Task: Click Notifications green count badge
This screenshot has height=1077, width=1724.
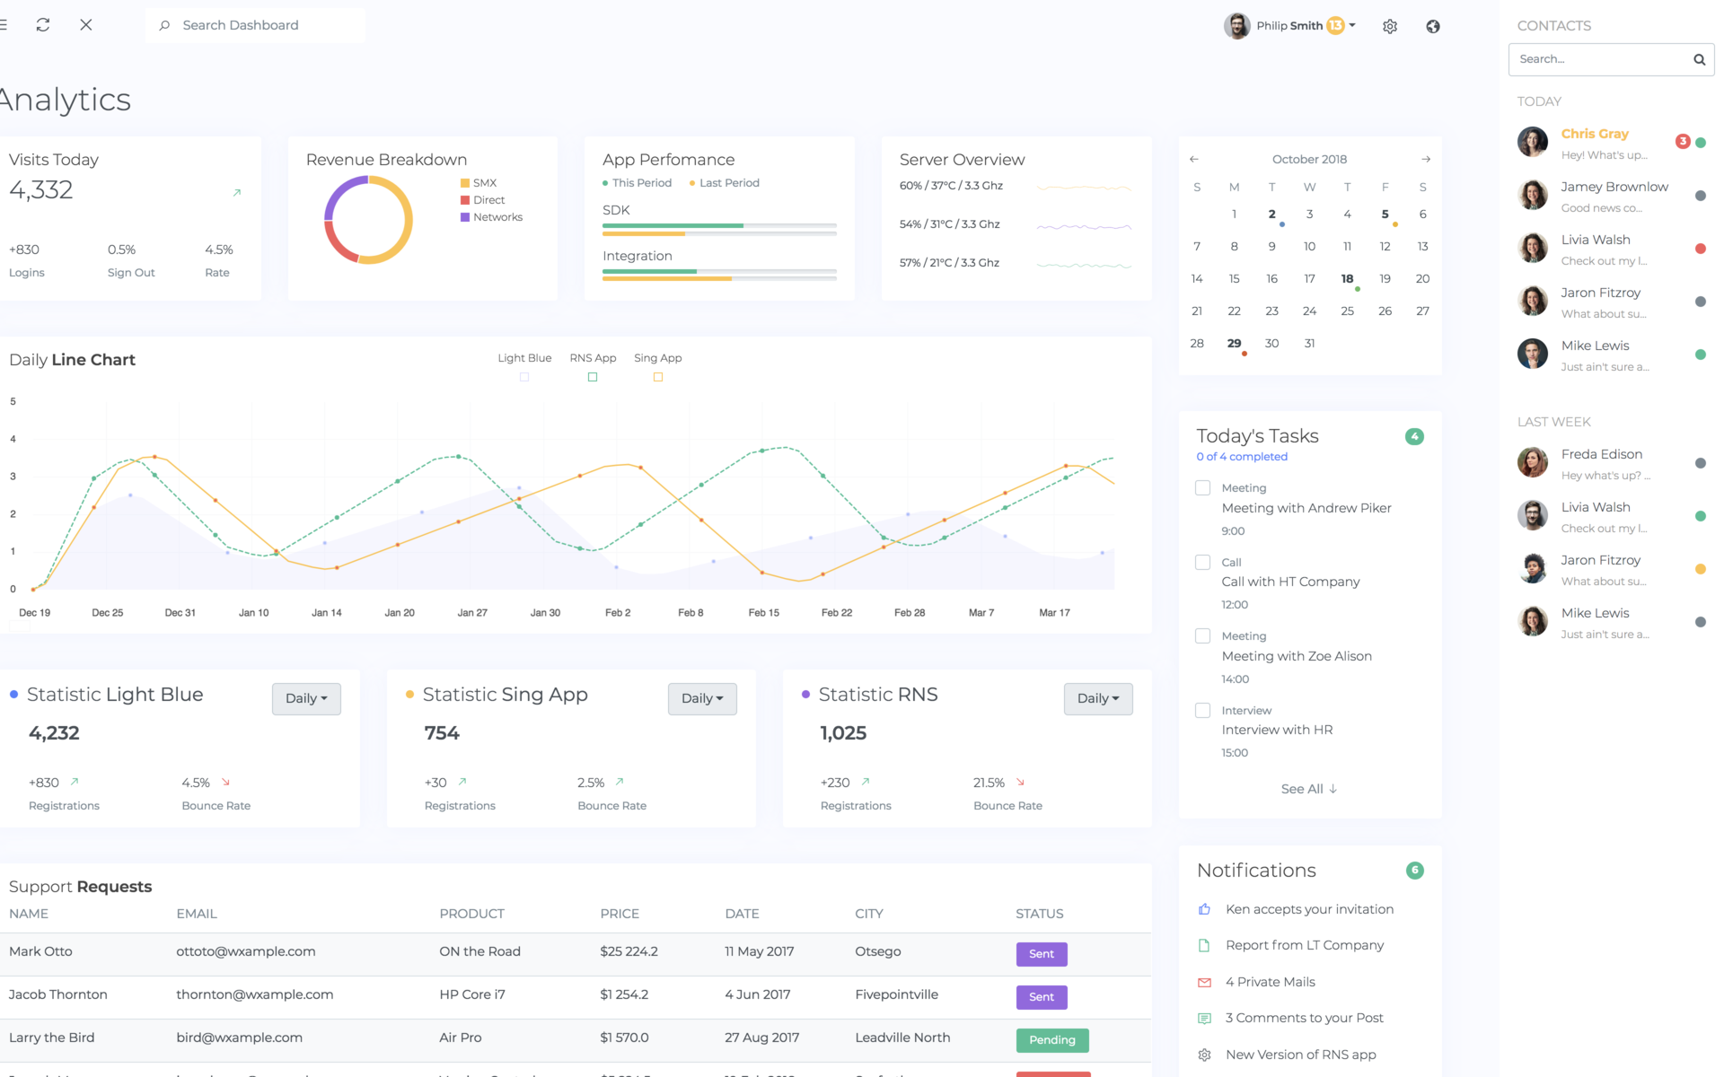Action: click(x=1414, y=870)
